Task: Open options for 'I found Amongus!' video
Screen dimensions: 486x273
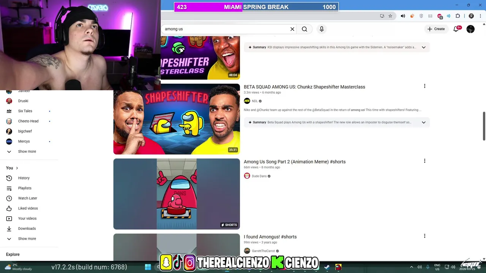Action: click(x=424, y=236)
